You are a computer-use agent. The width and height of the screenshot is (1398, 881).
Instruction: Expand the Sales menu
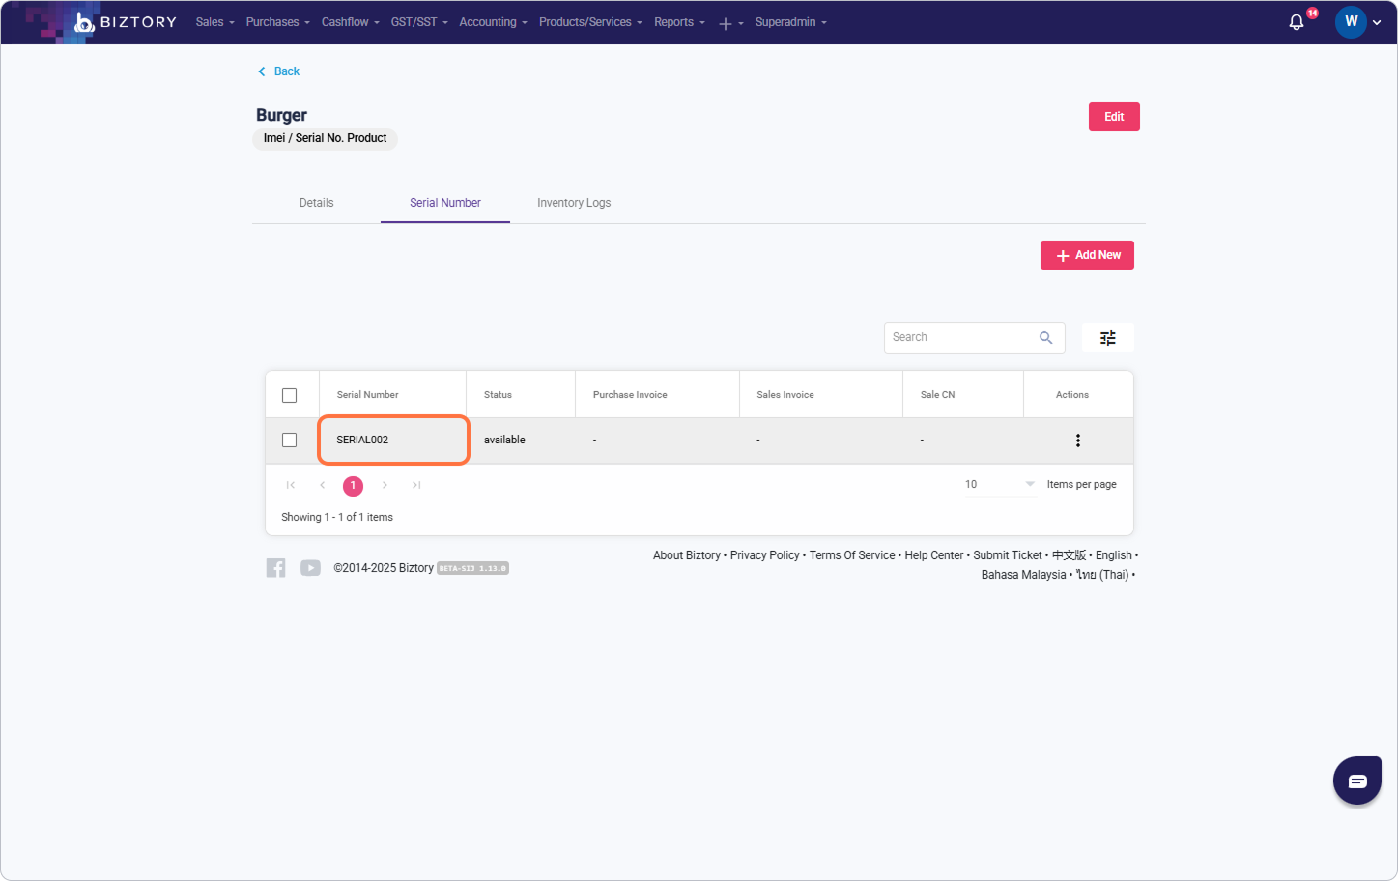click(214, 22)
